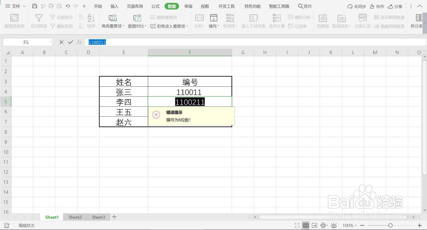
Task: Click the 模拟分析 button
Action: tap(299, 17)
